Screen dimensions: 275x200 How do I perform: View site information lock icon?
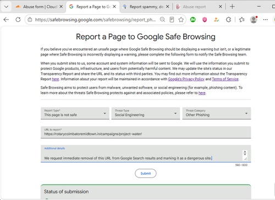pos(30,20)
